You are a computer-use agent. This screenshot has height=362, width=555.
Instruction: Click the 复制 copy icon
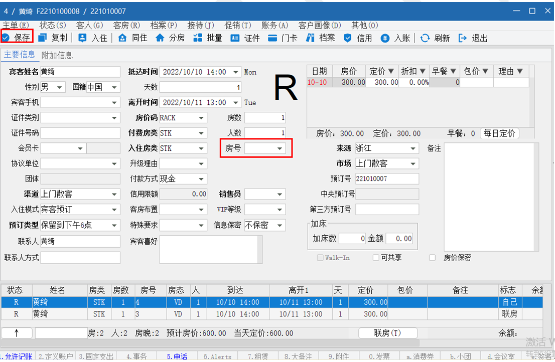point(43,38)
